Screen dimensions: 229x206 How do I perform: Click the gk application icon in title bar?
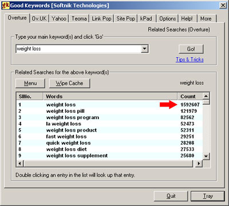pos(6,5)
